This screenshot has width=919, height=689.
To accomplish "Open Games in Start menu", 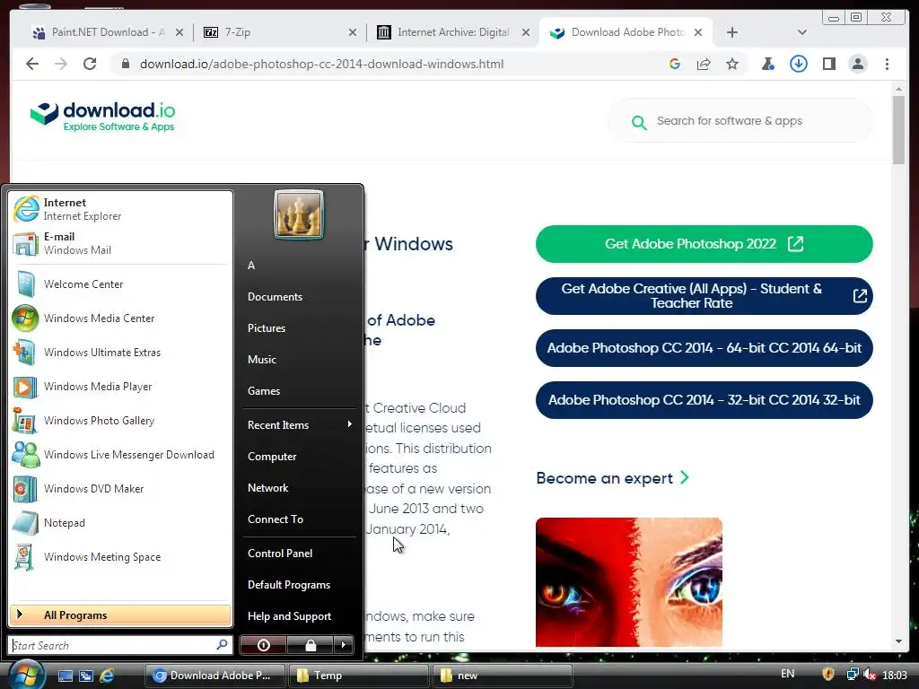I will (264, 391).
